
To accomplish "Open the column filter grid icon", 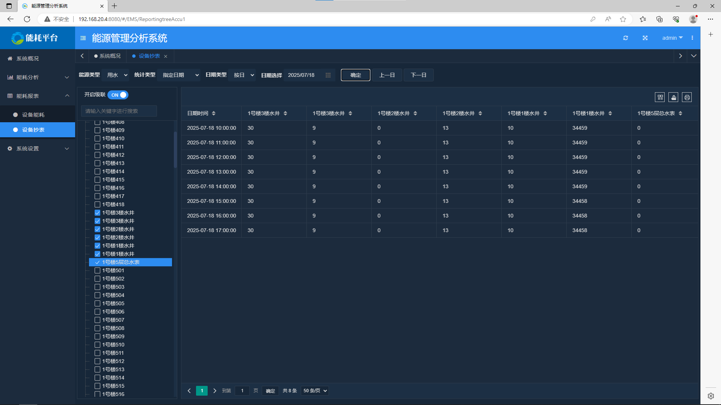I will (x=660, y=97).
